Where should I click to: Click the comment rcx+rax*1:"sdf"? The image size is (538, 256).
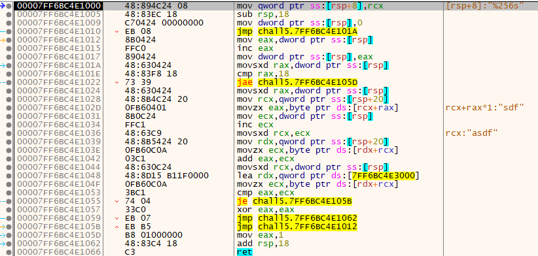[x=484, y=108]
